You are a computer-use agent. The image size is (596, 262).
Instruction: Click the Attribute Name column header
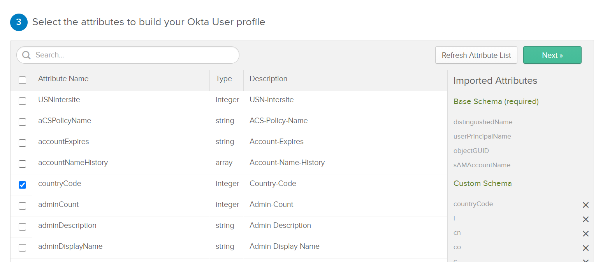point(63,79)
